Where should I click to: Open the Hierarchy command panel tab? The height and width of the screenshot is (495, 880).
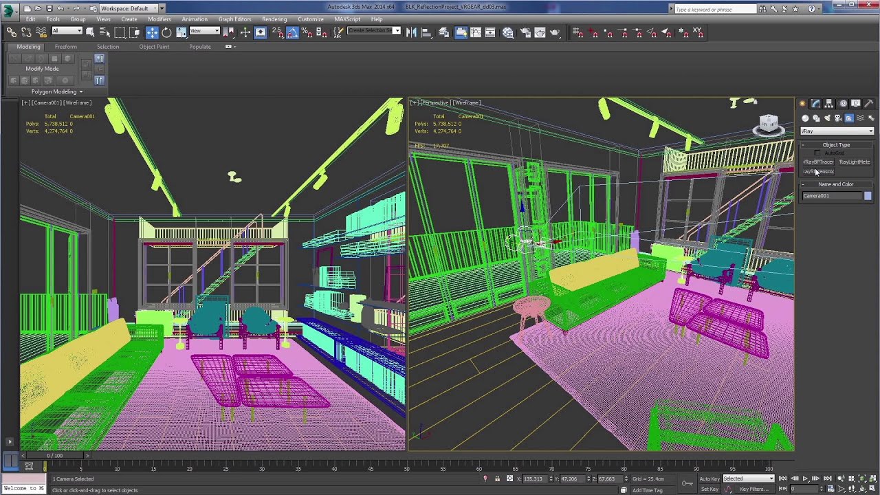[x=829, y=104]
